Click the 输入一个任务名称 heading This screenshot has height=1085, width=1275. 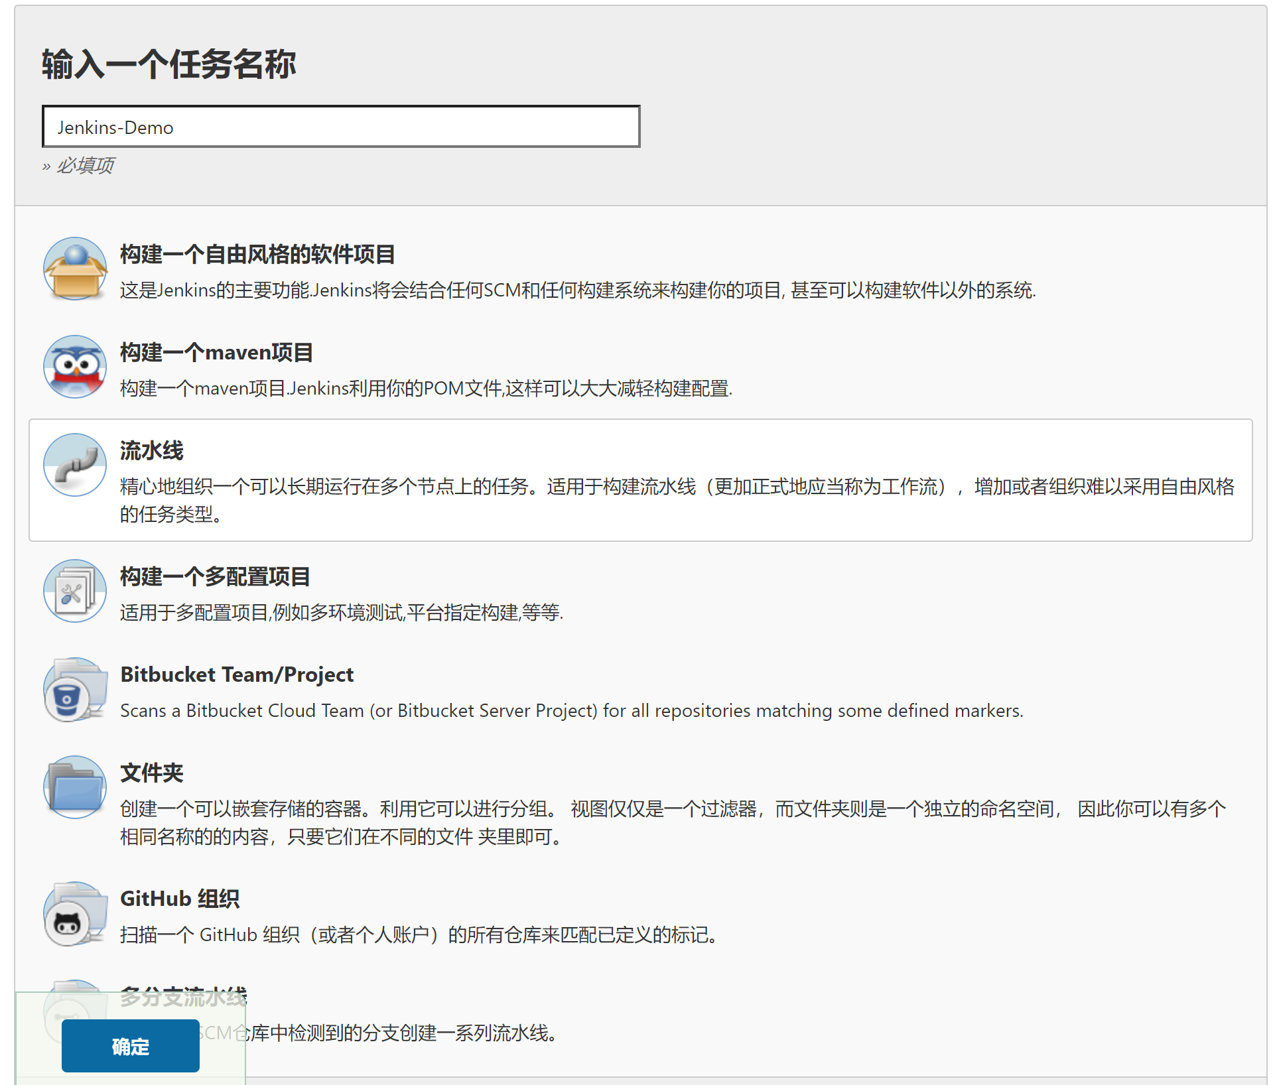click(168, 64)
